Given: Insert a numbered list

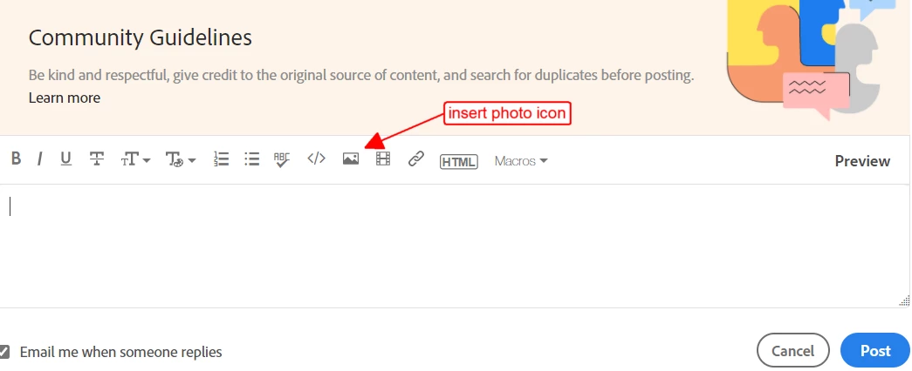Looking at the screenshot, I should pyautogui.click(x=221, y=159).
